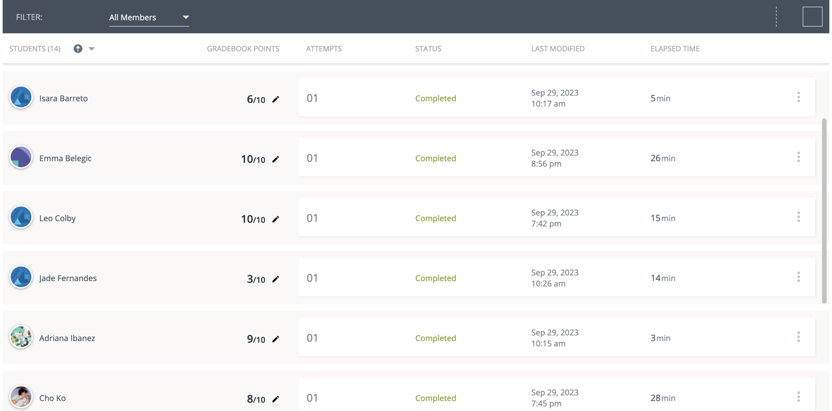Open three-dot menu for Emma Belegic

click(x=798, y=157)
